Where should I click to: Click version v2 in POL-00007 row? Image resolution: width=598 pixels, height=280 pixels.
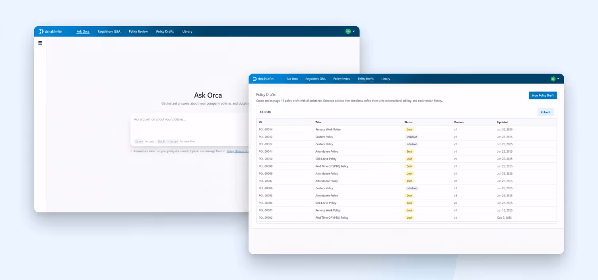[x=456, y=181]
